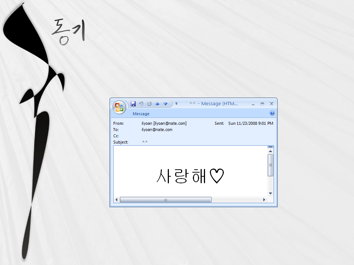Click horizontal scrollbar left arrow
This screenshot has width=354, height=265.
[x=117, y=199]
